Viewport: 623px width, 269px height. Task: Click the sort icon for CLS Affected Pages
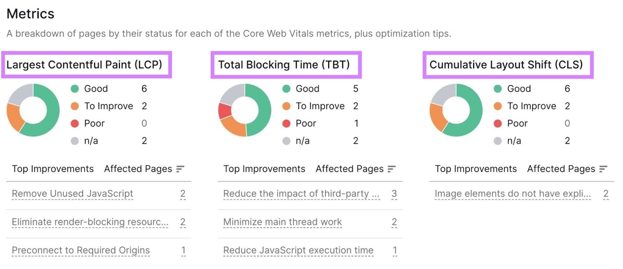point(604,169)
